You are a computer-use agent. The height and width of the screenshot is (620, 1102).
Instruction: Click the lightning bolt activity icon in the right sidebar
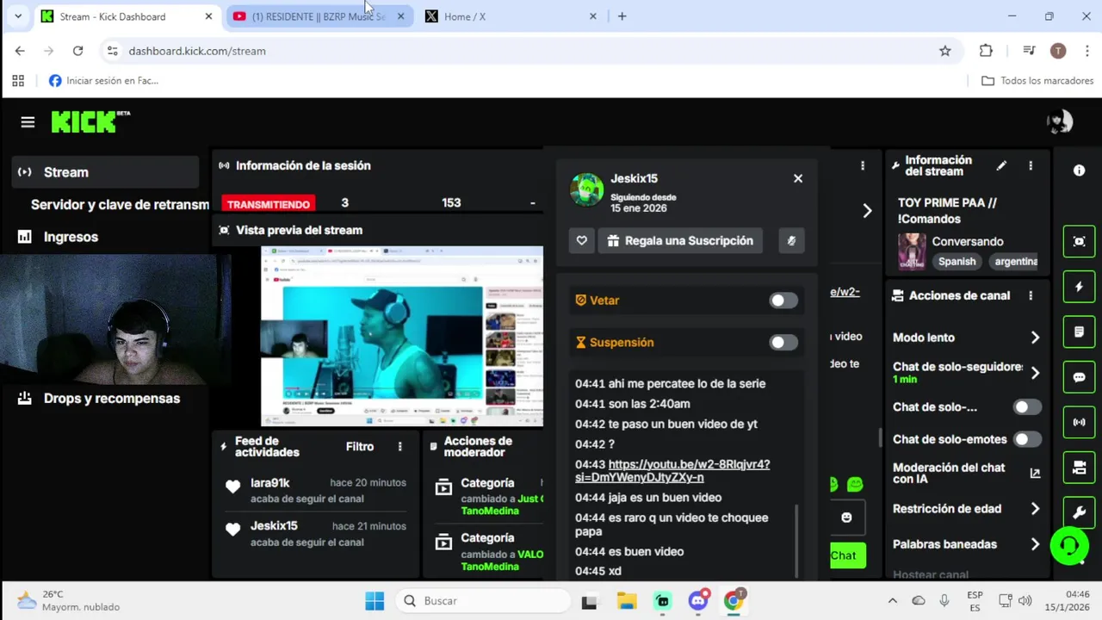[1079, 287]
